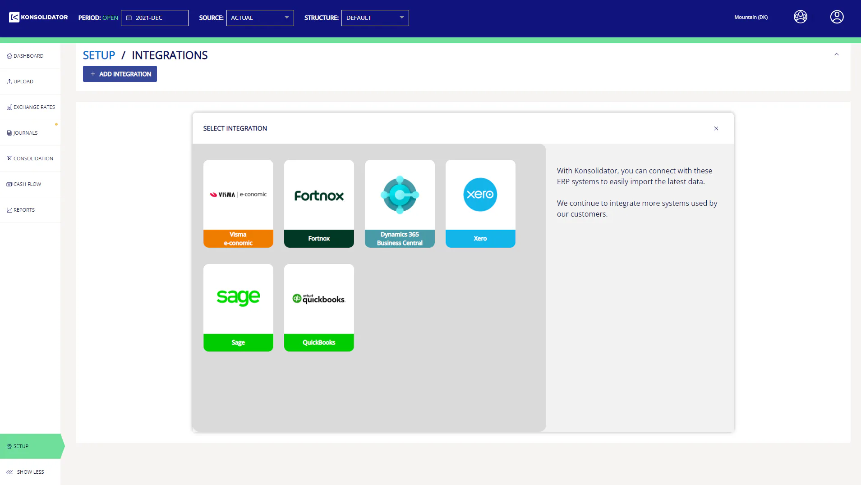
Task: Open the user profile icon
Action: (x=837, y=17)
